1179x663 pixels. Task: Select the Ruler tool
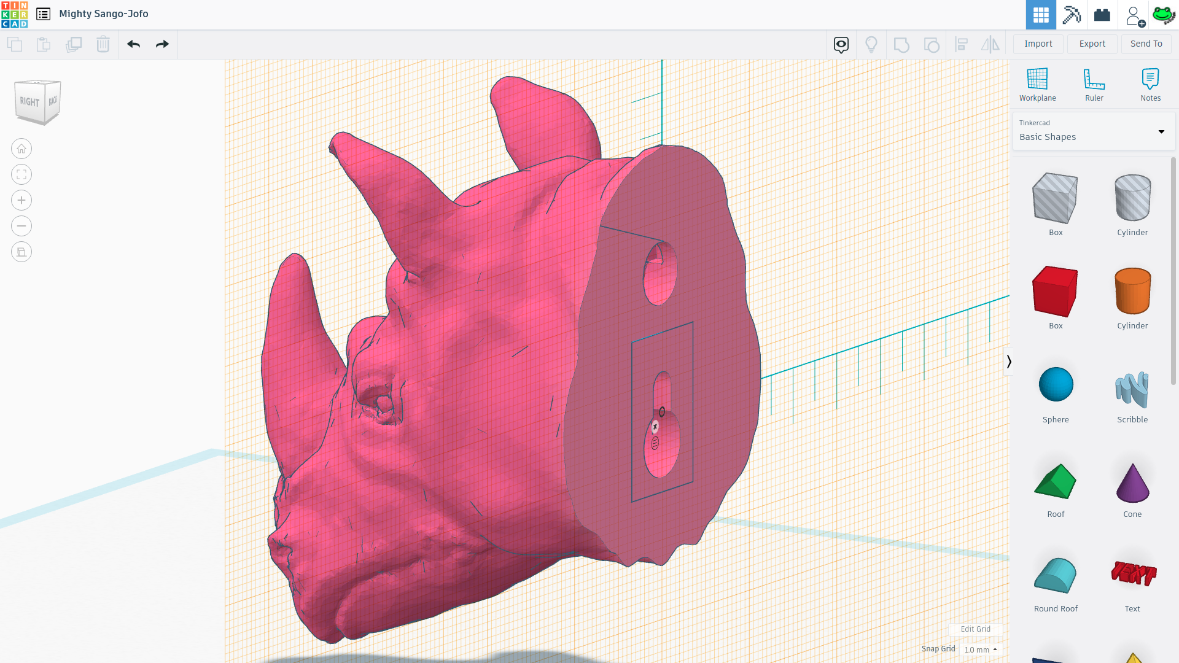click(1094, 85)
